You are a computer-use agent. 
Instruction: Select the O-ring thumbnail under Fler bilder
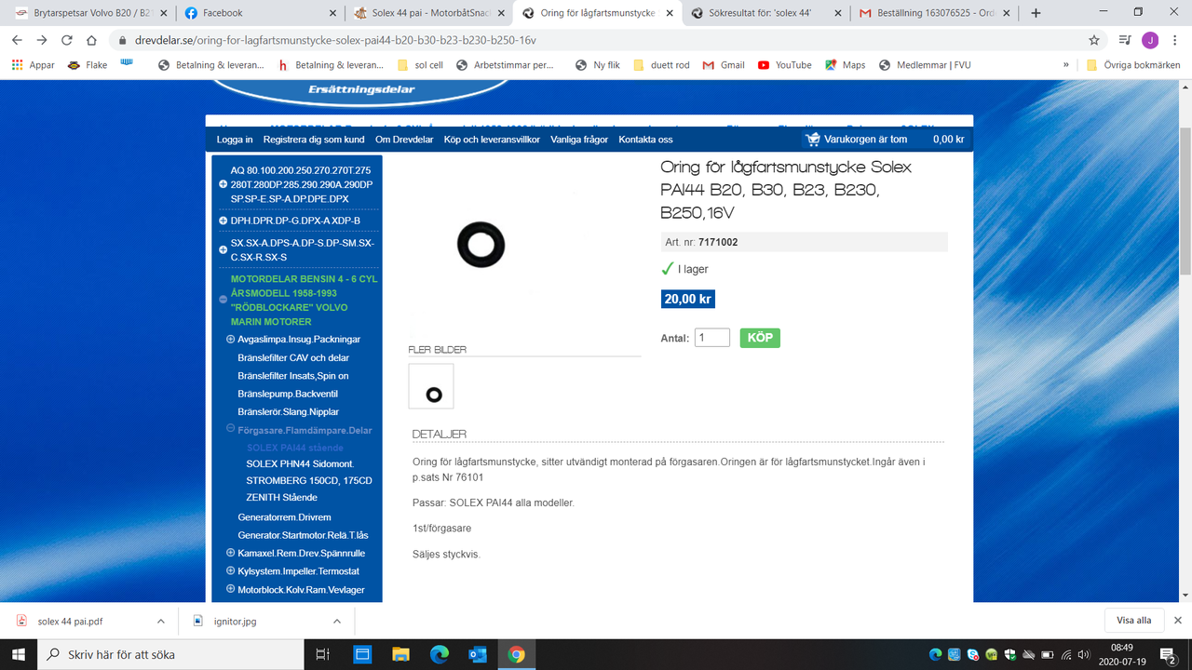click(x=431, y=386)
